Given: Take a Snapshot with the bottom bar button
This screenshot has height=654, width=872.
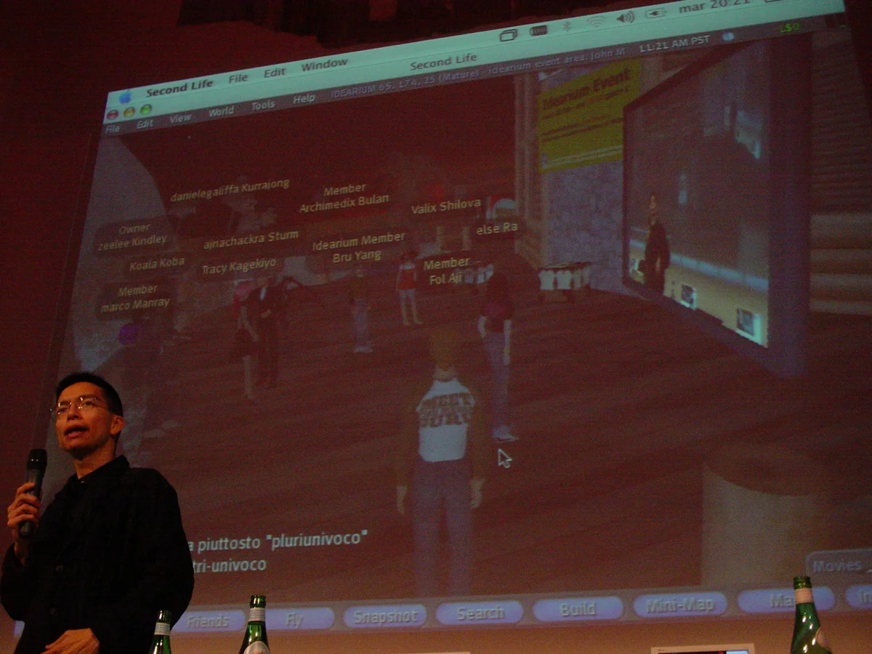Looking at the screenshot, I should pyautogui.click(x=384, y=615).
